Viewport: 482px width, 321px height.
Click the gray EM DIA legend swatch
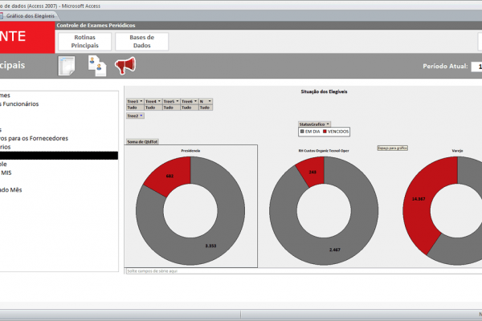[x=302, y=131]
